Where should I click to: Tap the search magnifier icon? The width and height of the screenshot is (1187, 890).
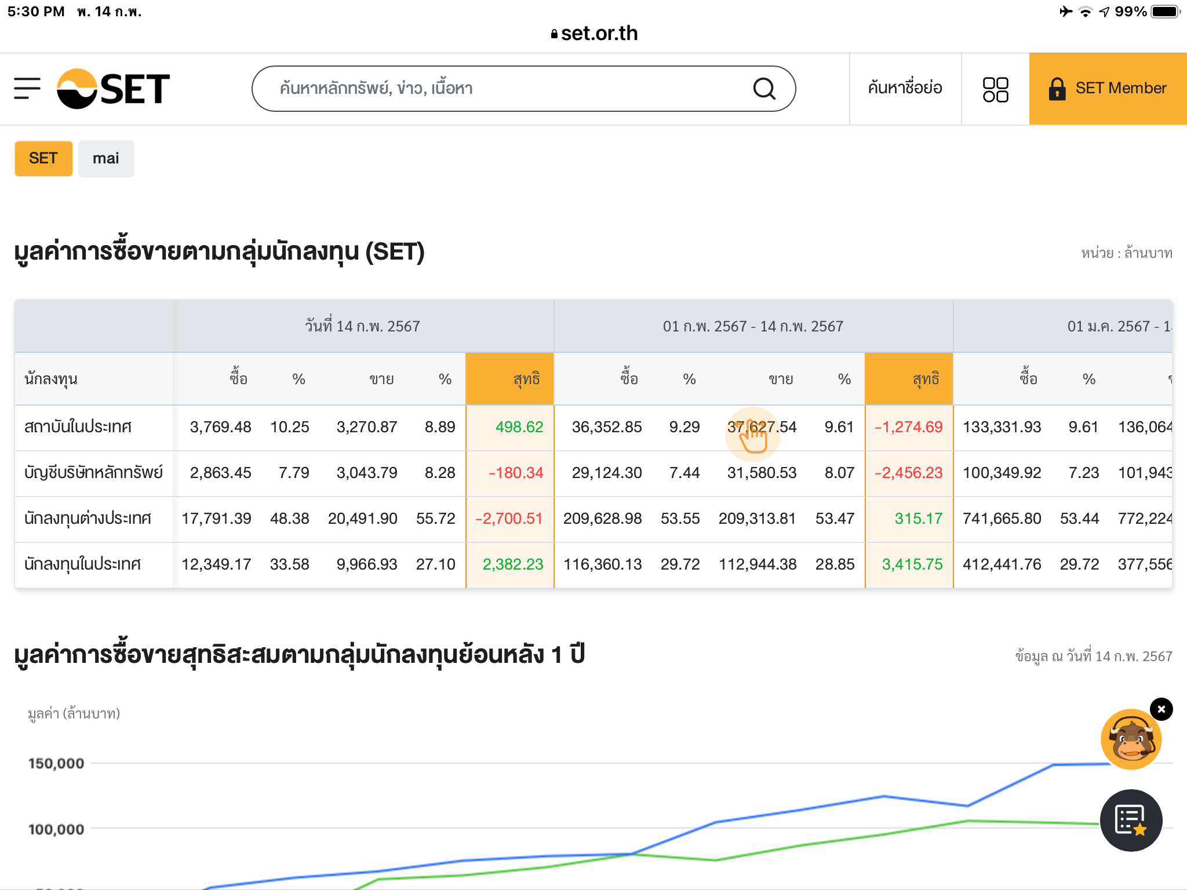764,89
